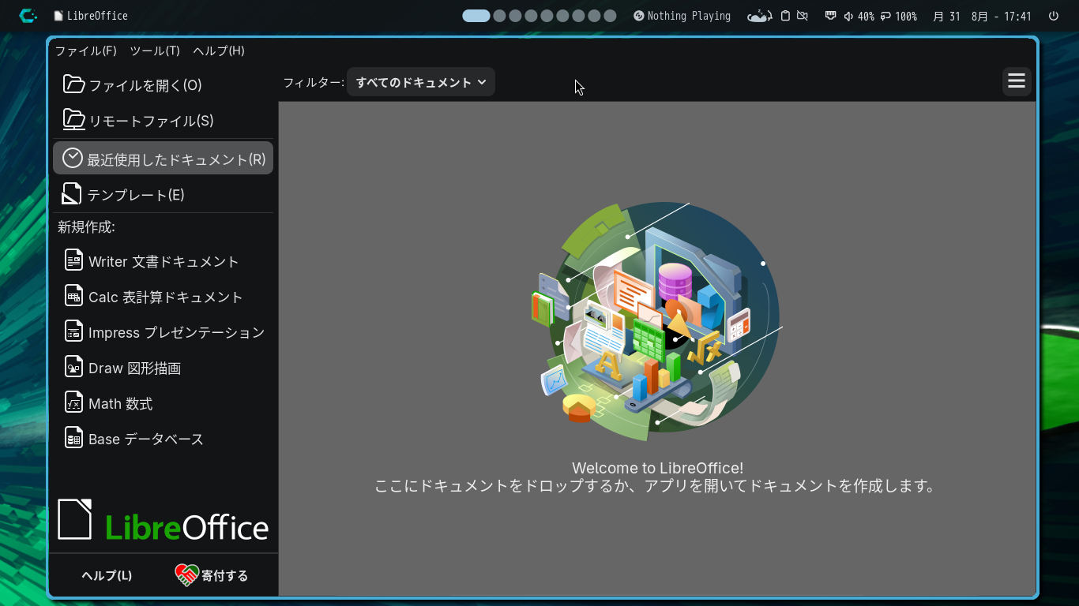Start a new Impress プレゼンテーション

(163, 332)
